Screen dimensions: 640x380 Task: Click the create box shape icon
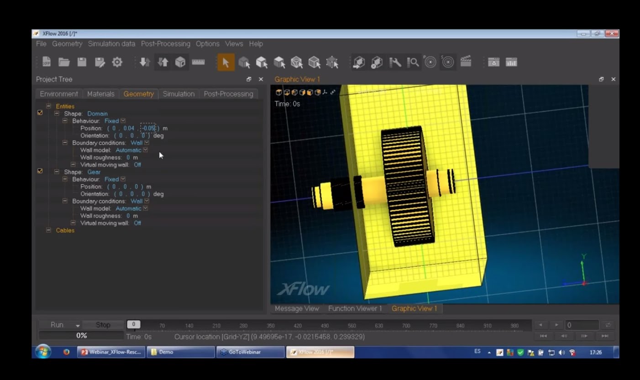coord(180,62)
